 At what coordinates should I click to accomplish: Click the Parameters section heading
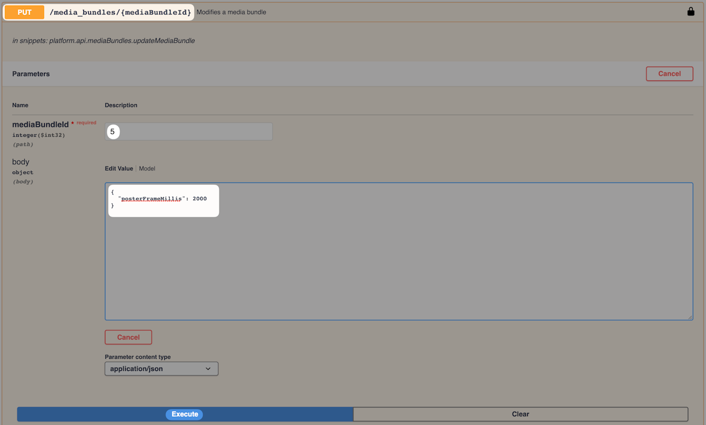[31, 74]
